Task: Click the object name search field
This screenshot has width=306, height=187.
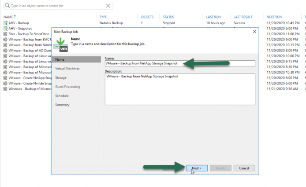Action: click(58, 6)
